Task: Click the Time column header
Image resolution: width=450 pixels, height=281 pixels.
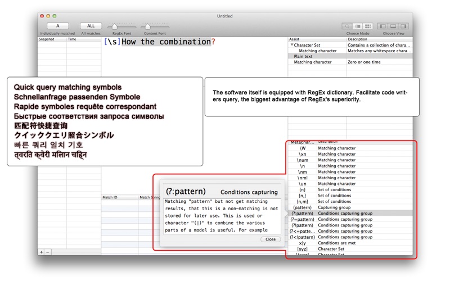Action: click(x=83, y=39)
